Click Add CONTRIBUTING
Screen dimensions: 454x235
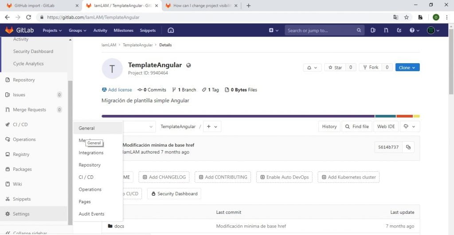click(223, 177)
